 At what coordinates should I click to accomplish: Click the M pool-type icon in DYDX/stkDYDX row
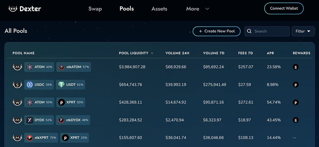[17, 120]
